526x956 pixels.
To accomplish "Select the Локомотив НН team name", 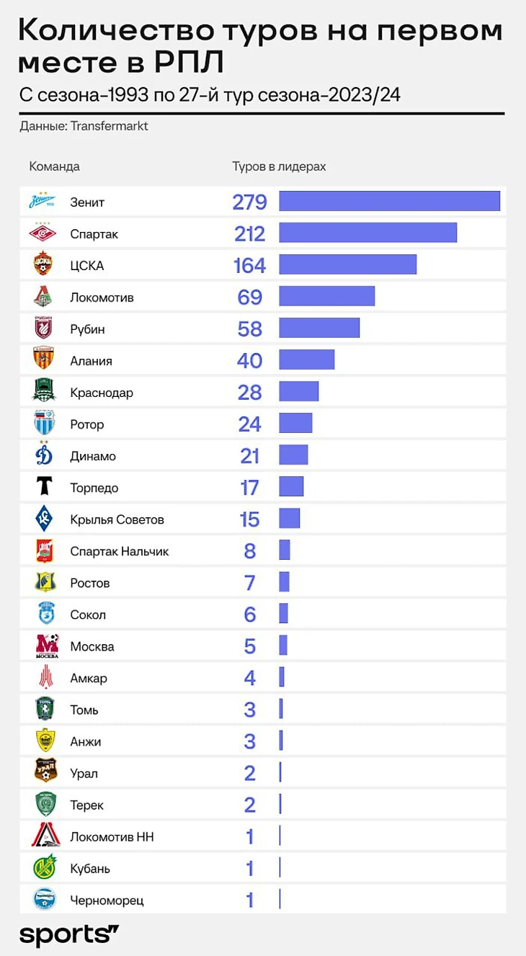I will pyautogui.click(x=112, y=836).
